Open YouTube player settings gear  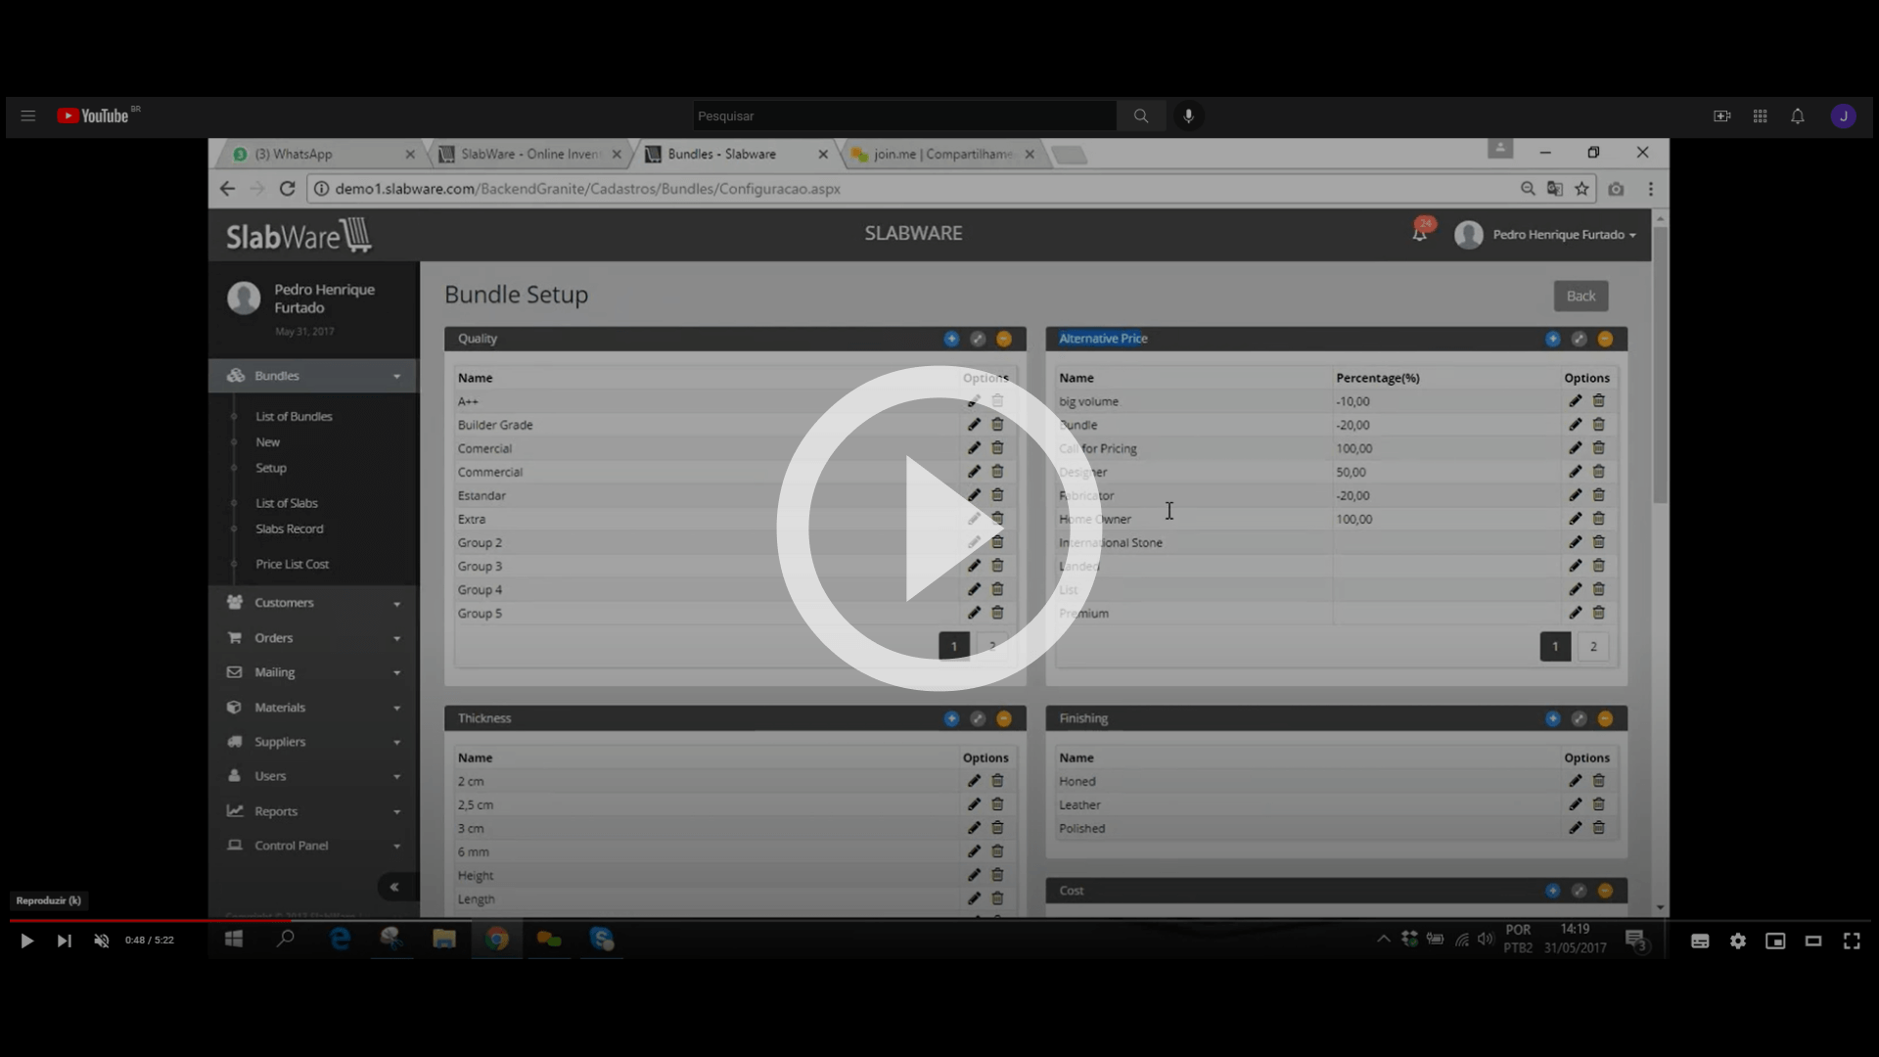coord(1738,941)
